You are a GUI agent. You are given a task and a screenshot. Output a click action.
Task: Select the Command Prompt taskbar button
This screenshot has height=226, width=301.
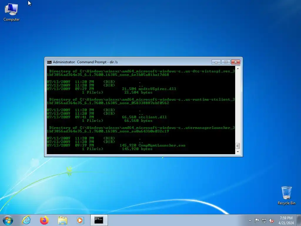tap(99, 220)
